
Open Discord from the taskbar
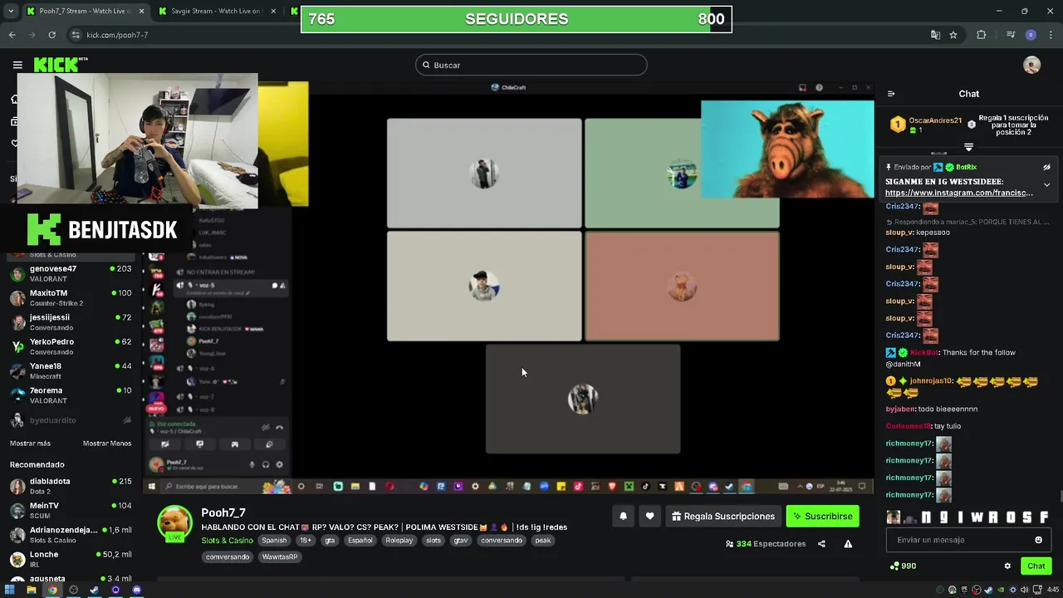(x=136, y=590)
